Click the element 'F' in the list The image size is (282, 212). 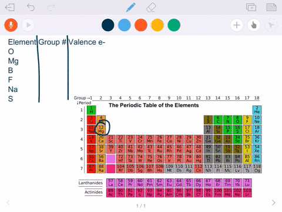(10, 80)
